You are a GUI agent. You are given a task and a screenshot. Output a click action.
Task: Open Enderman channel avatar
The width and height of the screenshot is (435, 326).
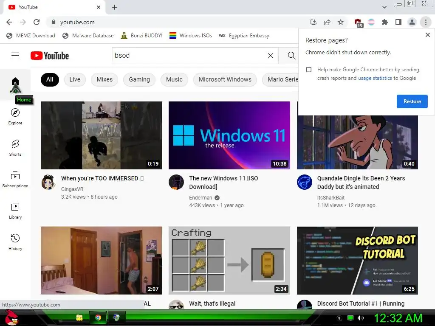(176, 182)
